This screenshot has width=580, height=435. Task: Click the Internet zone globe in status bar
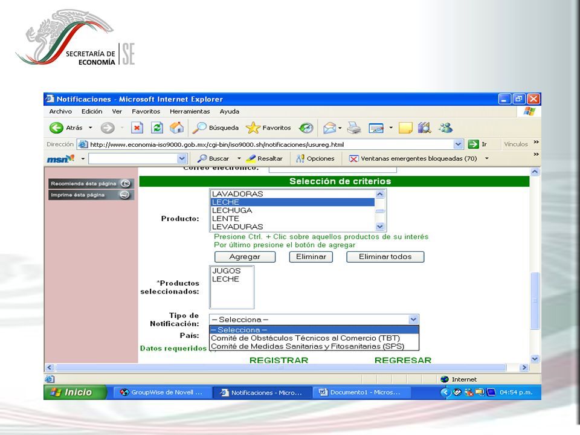pyautogui.click(x=445, y=379)
